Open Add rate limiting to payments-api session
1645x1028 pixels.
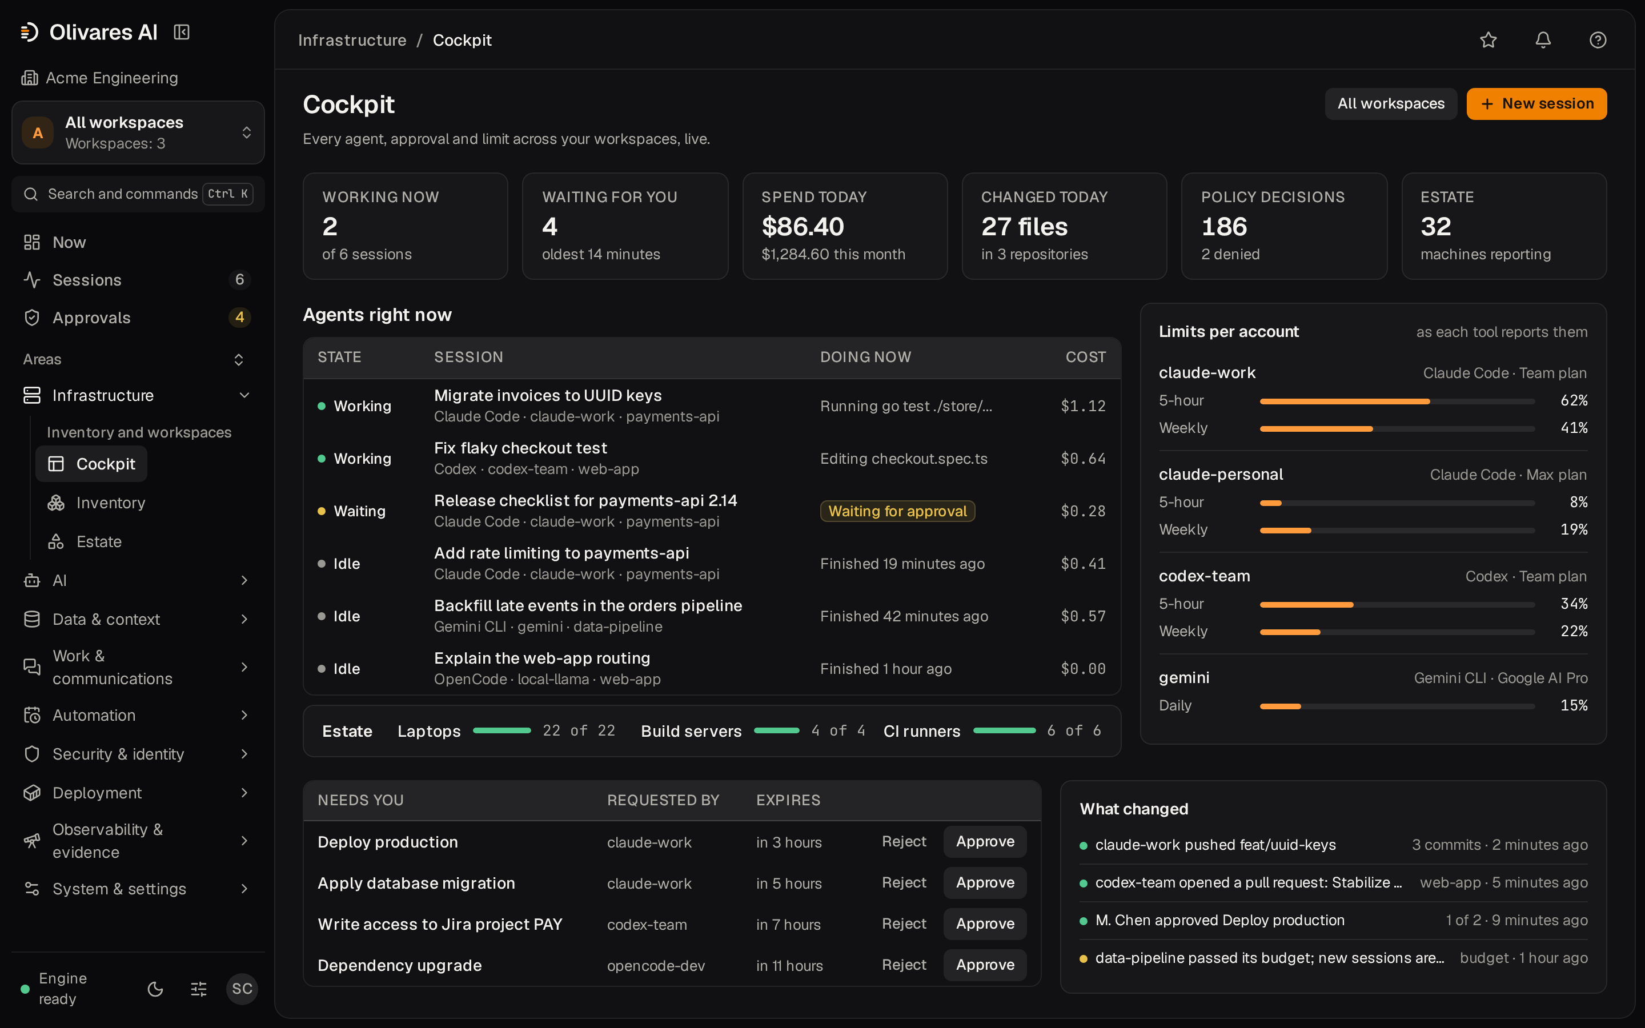[712, 563]
